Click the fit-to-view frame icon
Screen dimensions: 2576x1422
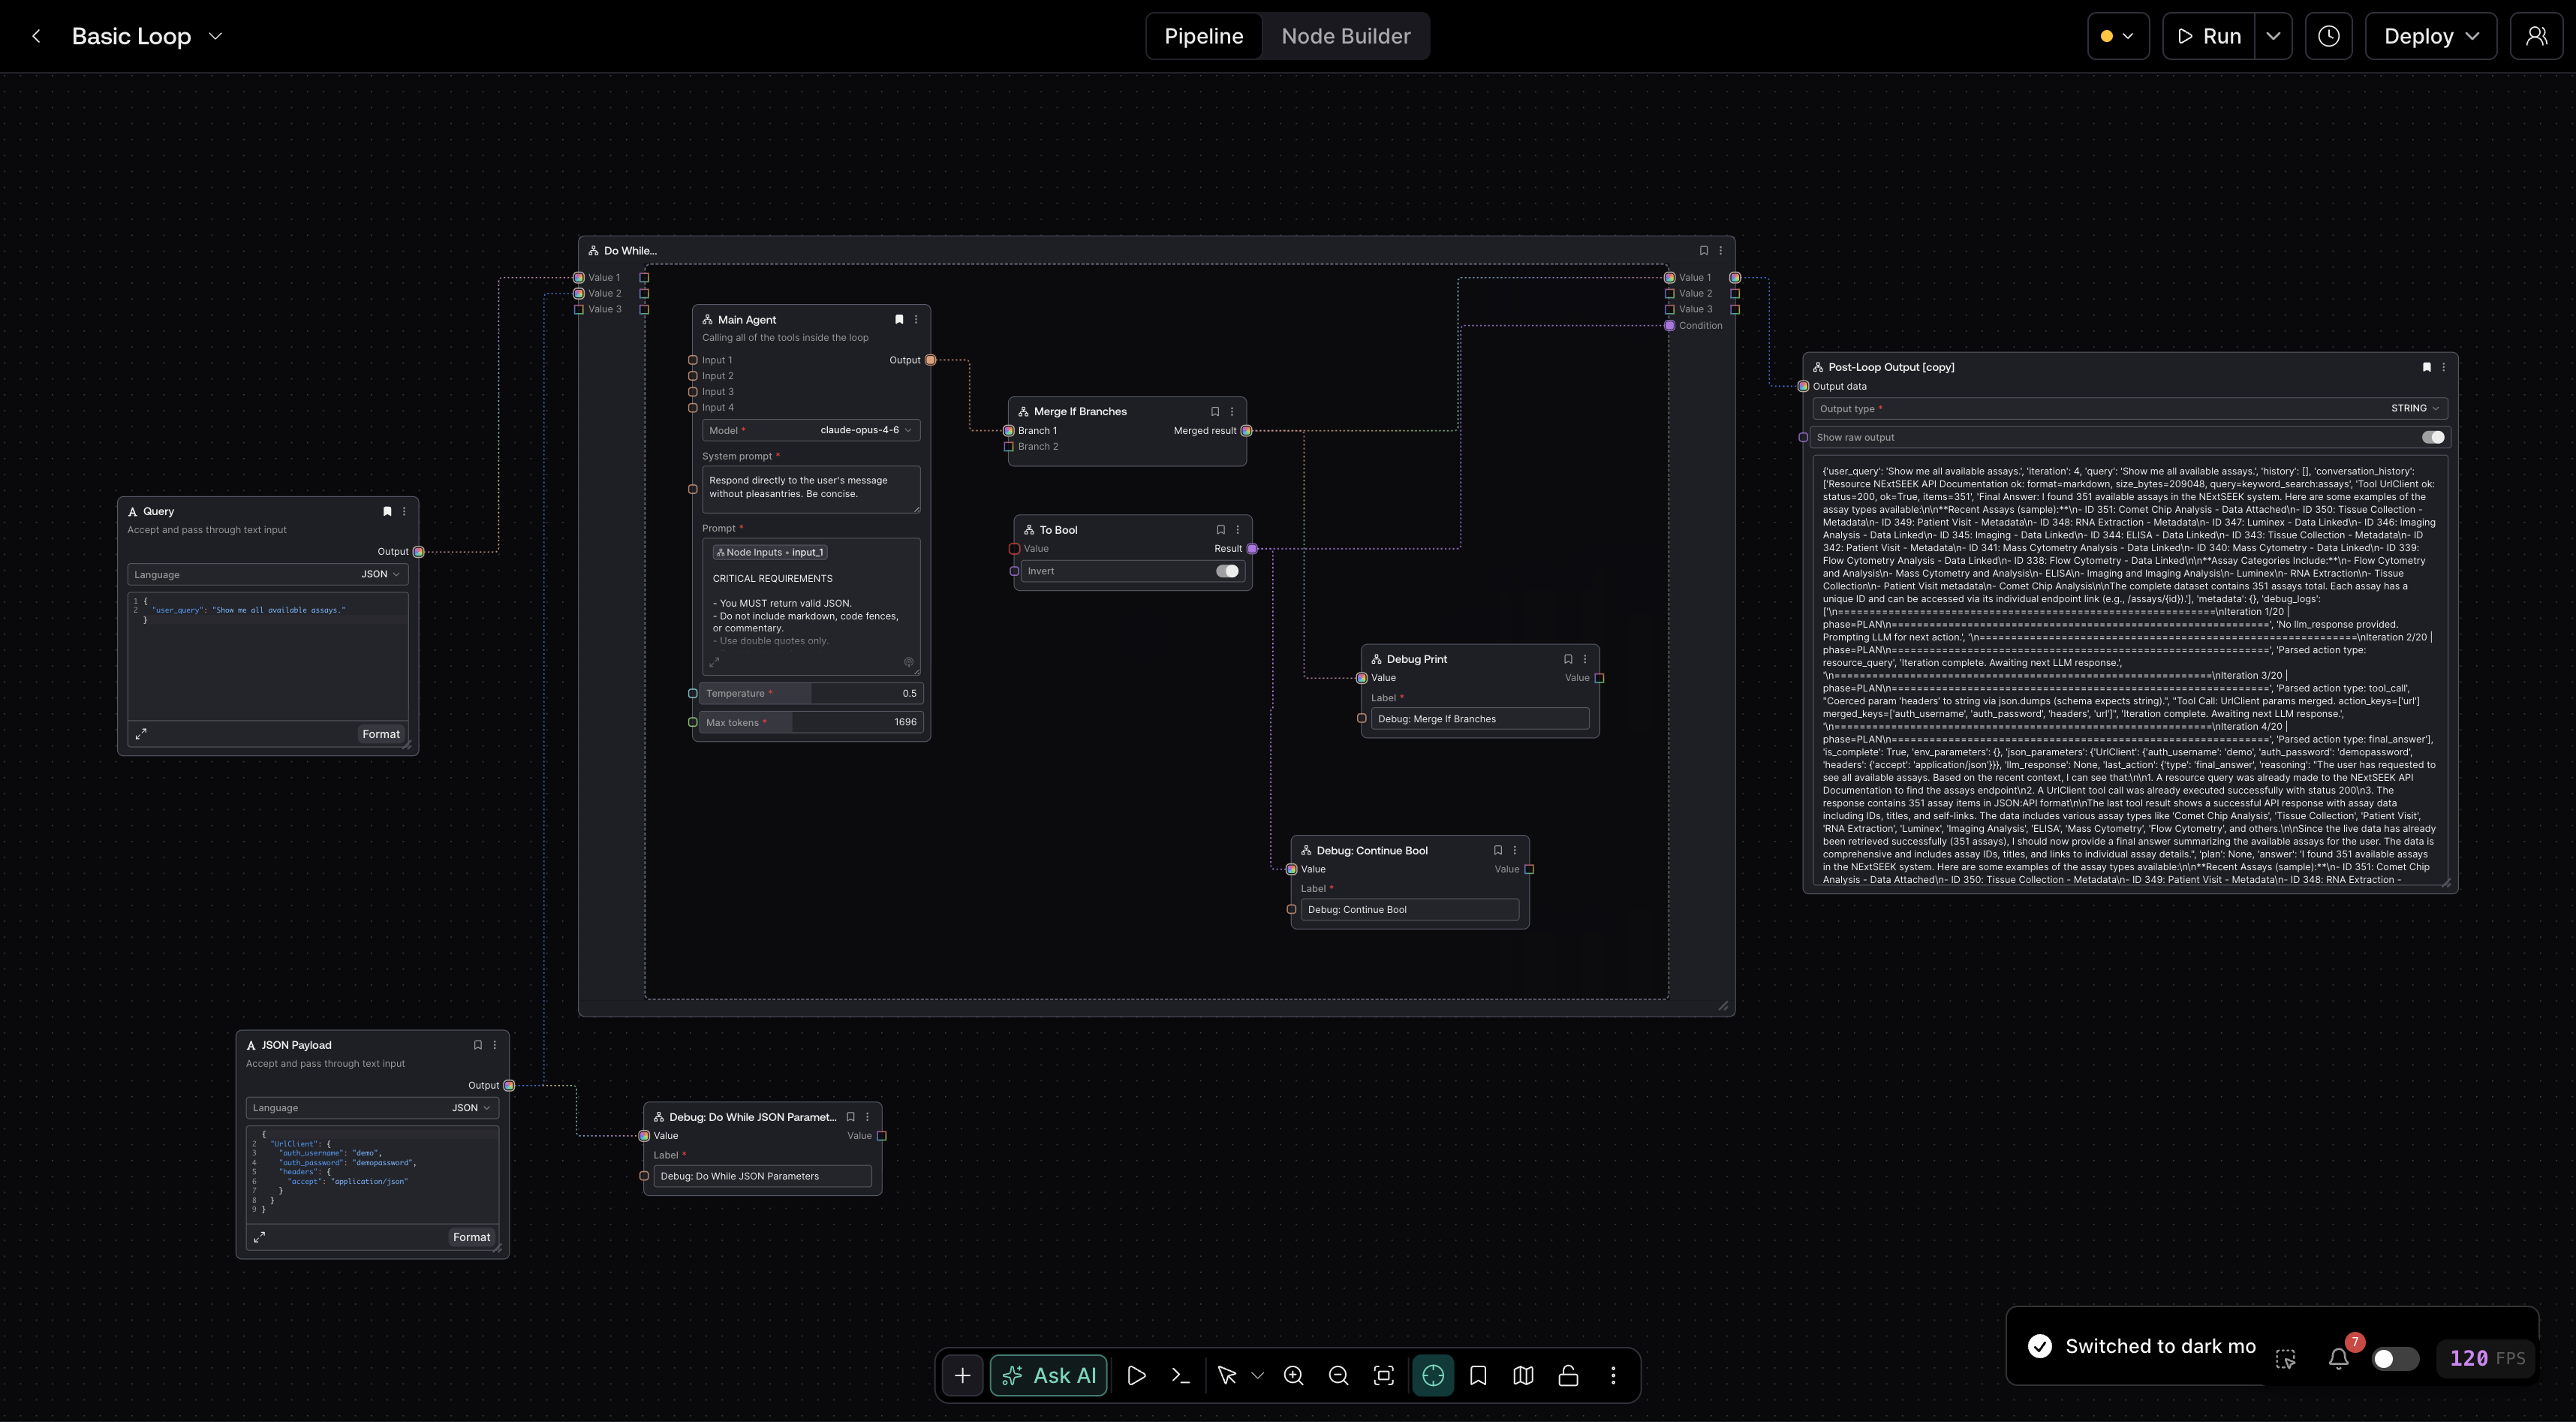pyautogui.click(x=1384, y=1375)
